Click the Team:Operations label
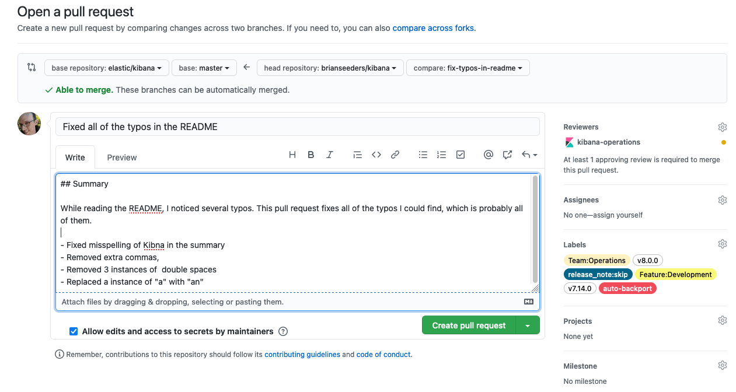The image size is (736, 392). point(597,261)
